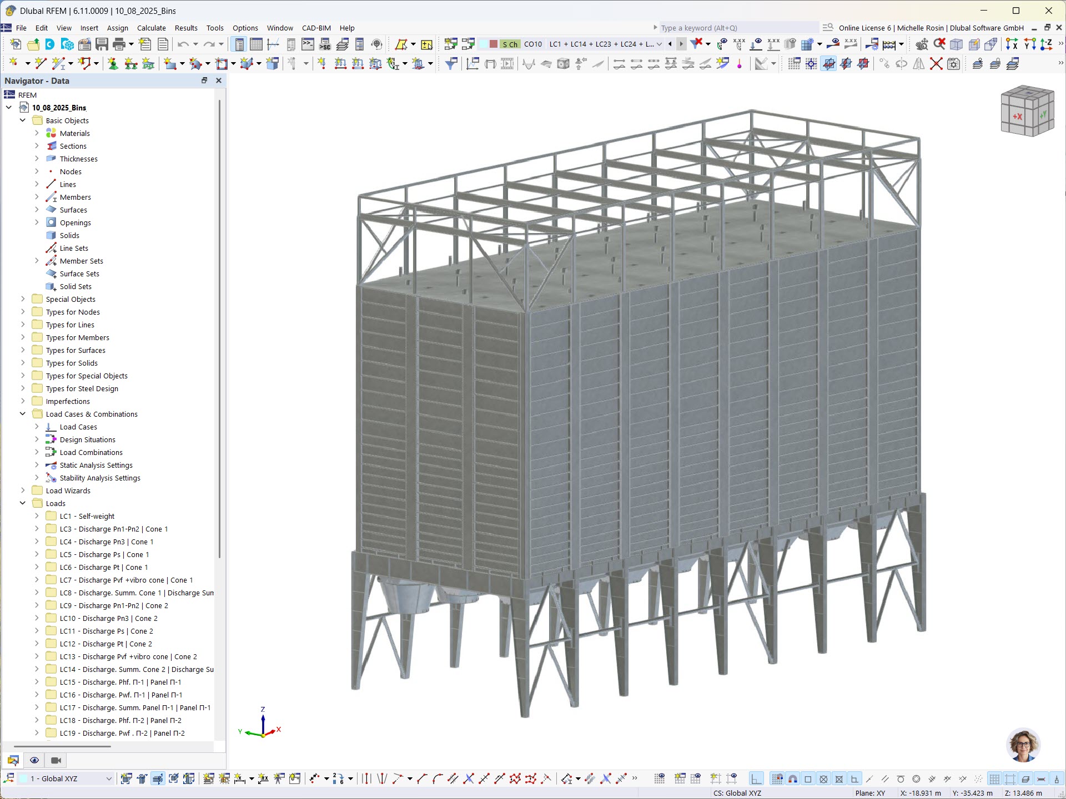The height and width of the screenshot is (799, 1066).
Task: Select the results filter funnel icon
Action: click(696, 44)
